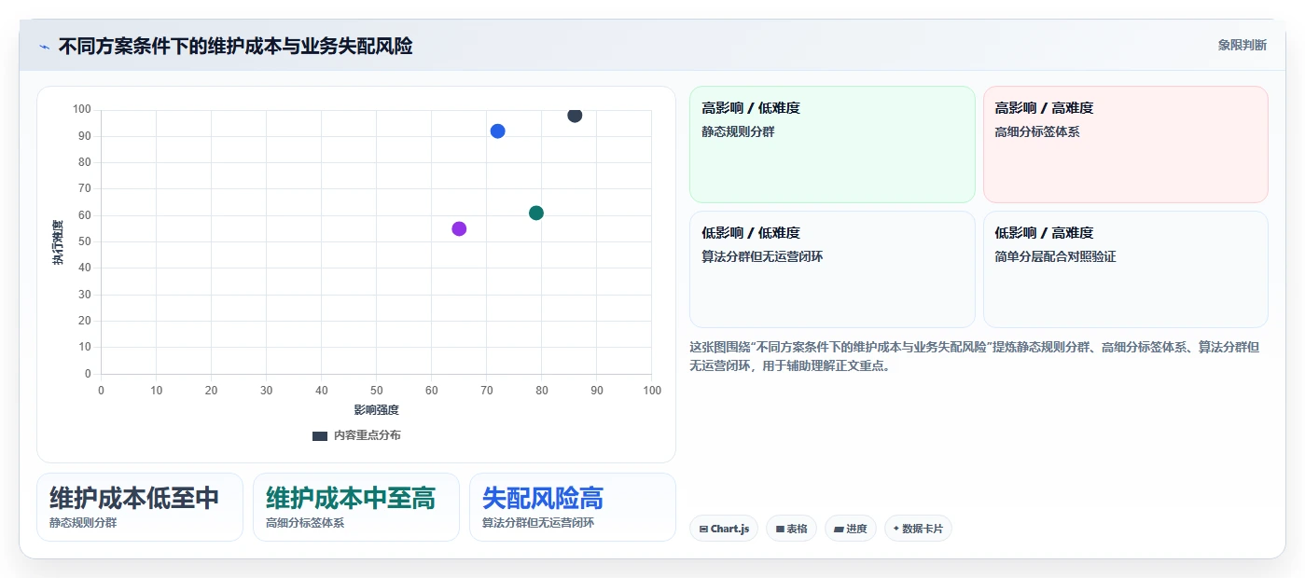Click the 数据卡片 tag chip
Image resolution: width=1305 pixels, height=578 pixels.
(918, 529)
